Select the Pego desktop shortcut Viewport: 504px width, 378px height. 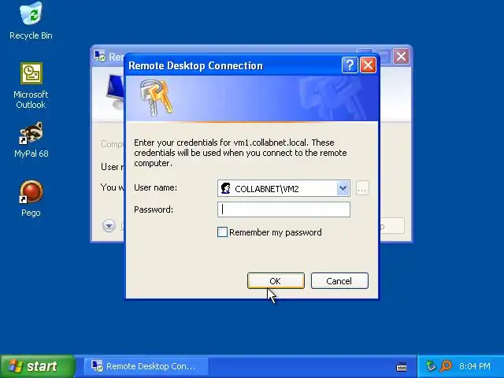[x=31, y=198]
